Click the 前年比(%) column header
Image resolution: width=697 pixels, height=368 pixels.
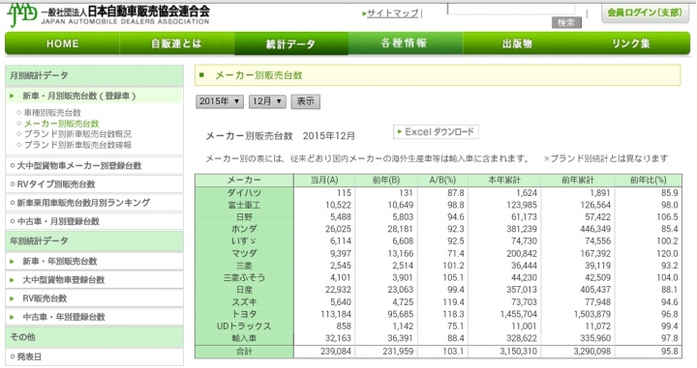tap(648, 180)
